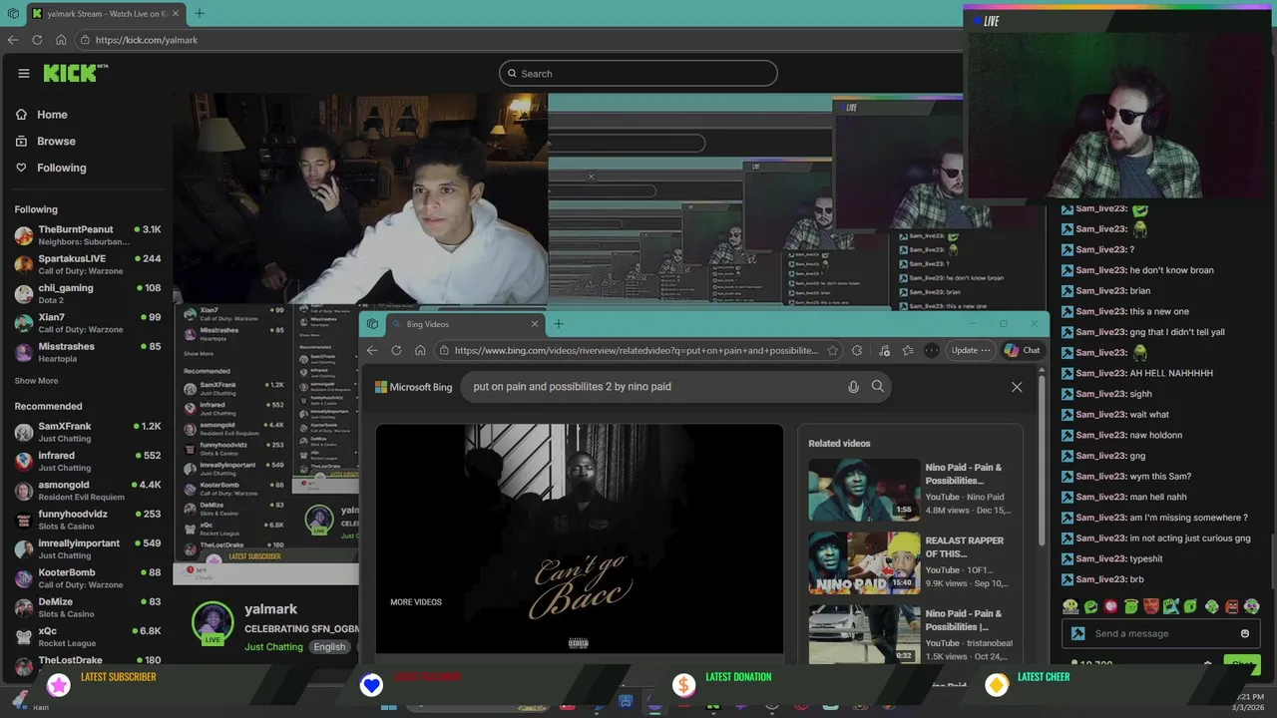1277x718 pixels.
Task: Click the bing.com videos URL bar
Action: pyautogui.click(x=637, y=350)
